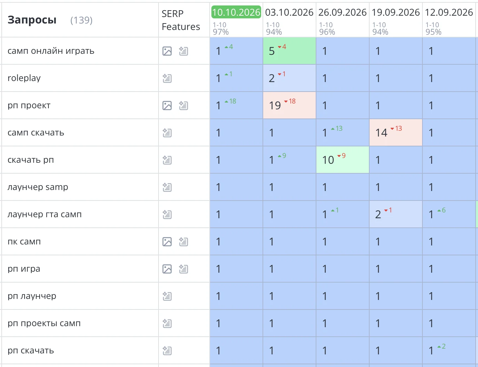Viewport: 478px width, 367px height.
Task: Click snippet icon in roleplay row
Action: [167, 78]
